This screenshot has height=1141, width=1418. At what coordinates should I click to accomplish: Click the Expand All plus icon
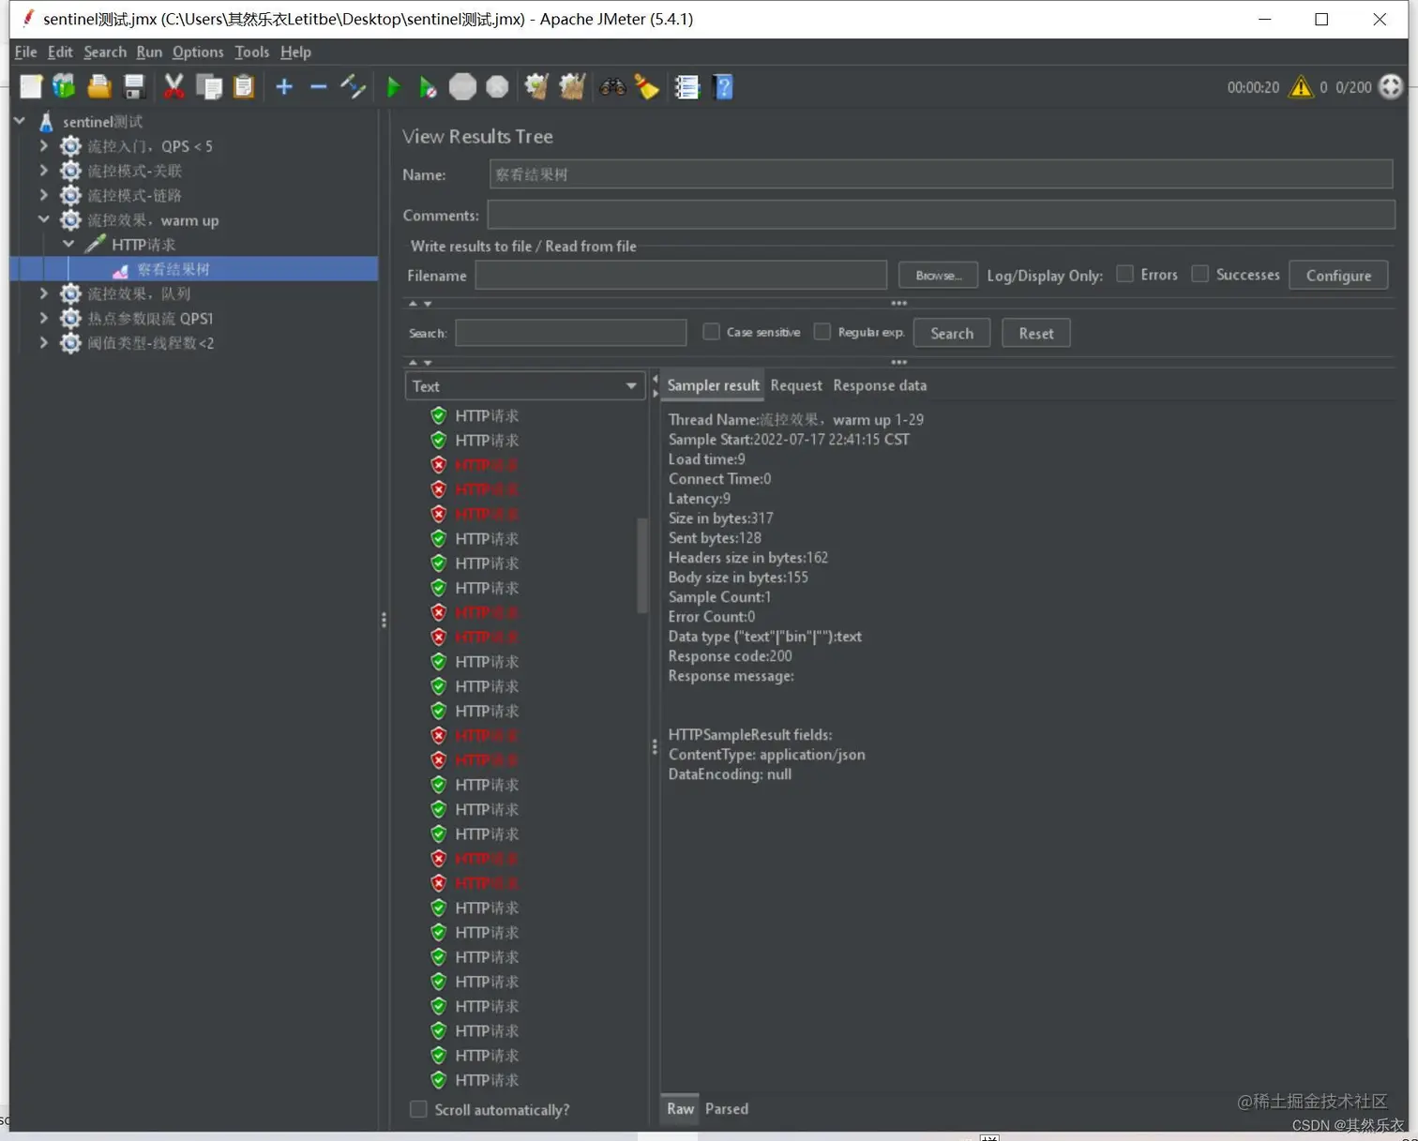tap(284, 87)
